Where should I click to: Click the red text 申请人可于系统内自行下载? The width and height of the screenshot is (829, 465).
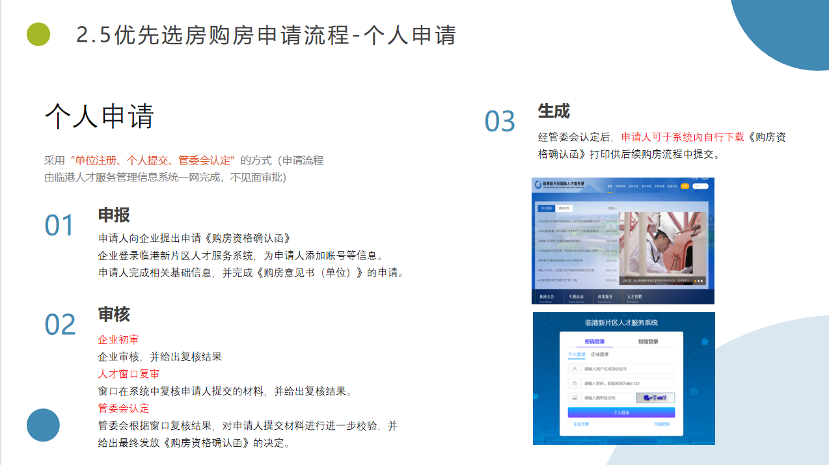point(683,137)
